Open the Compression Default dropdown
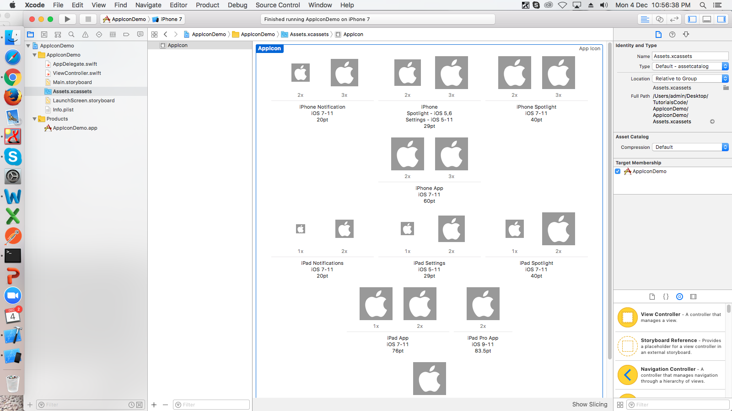Viewport: 732px width, 411px height. tap(690, 147)
